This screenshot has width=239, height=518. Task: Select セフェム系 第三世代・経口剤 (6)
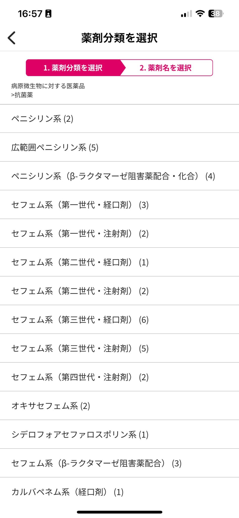(80, 320)
